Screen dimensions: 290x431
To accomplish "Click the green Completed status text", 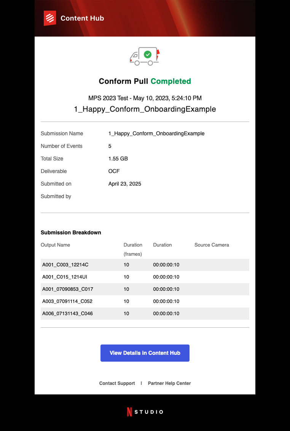I will [171, 82].
